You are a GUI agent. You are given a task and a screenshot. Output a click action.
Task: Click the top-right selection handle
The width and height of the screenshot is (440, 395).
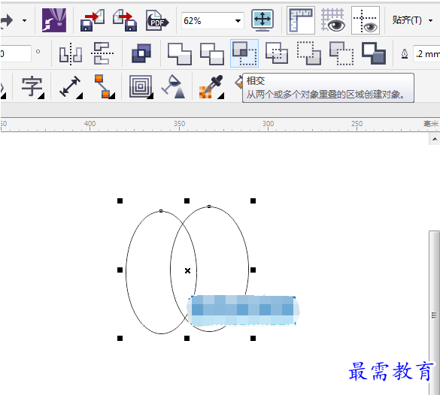click(x=253, y=201)
